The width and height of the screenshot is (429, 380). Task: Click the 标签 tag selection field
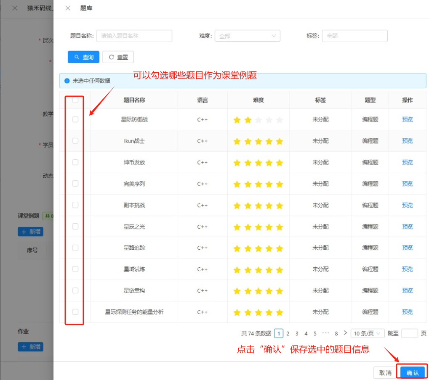click(x=354, y=36)
